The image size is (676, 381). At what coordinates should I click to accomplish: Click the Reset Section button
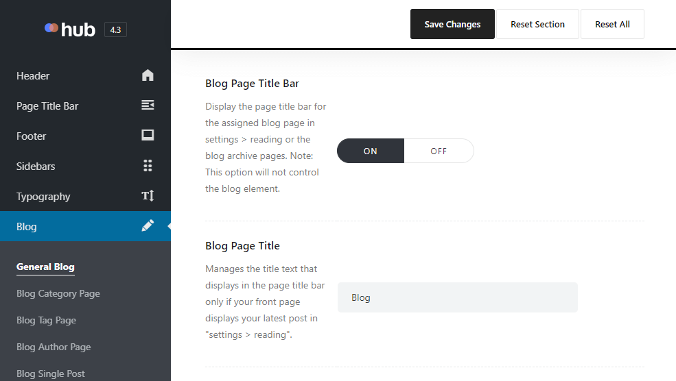point(537,24)
